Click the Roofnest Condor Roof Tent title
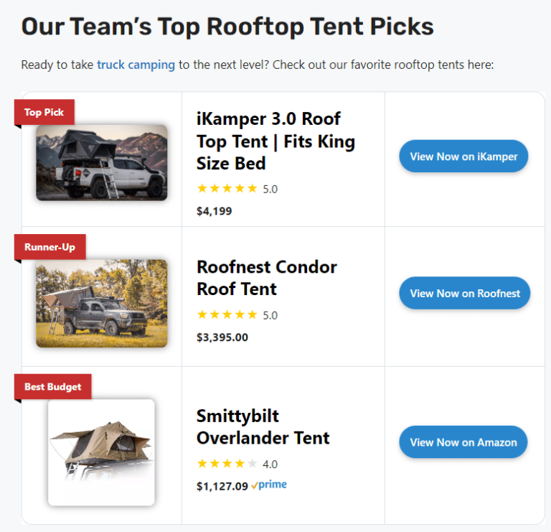This screenshot has height=532, width=551. coord(266,278)
